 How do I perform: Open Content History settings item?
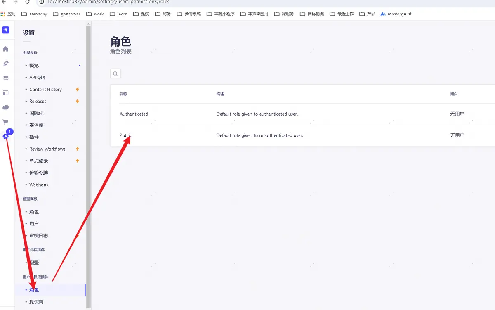coord(46,90)
